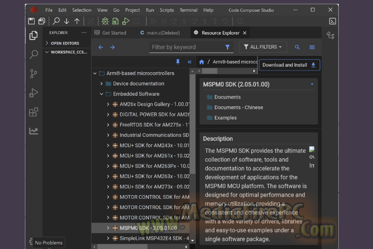This screenshot has width=373, height=249.
Task: Select FreeRTOS SDK for AM275x row
Action: pos(140,125)
